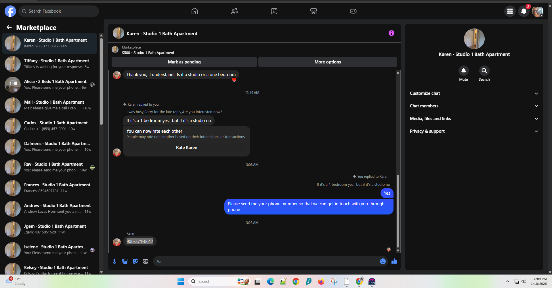Open conversation information icon

coord(391,33)
